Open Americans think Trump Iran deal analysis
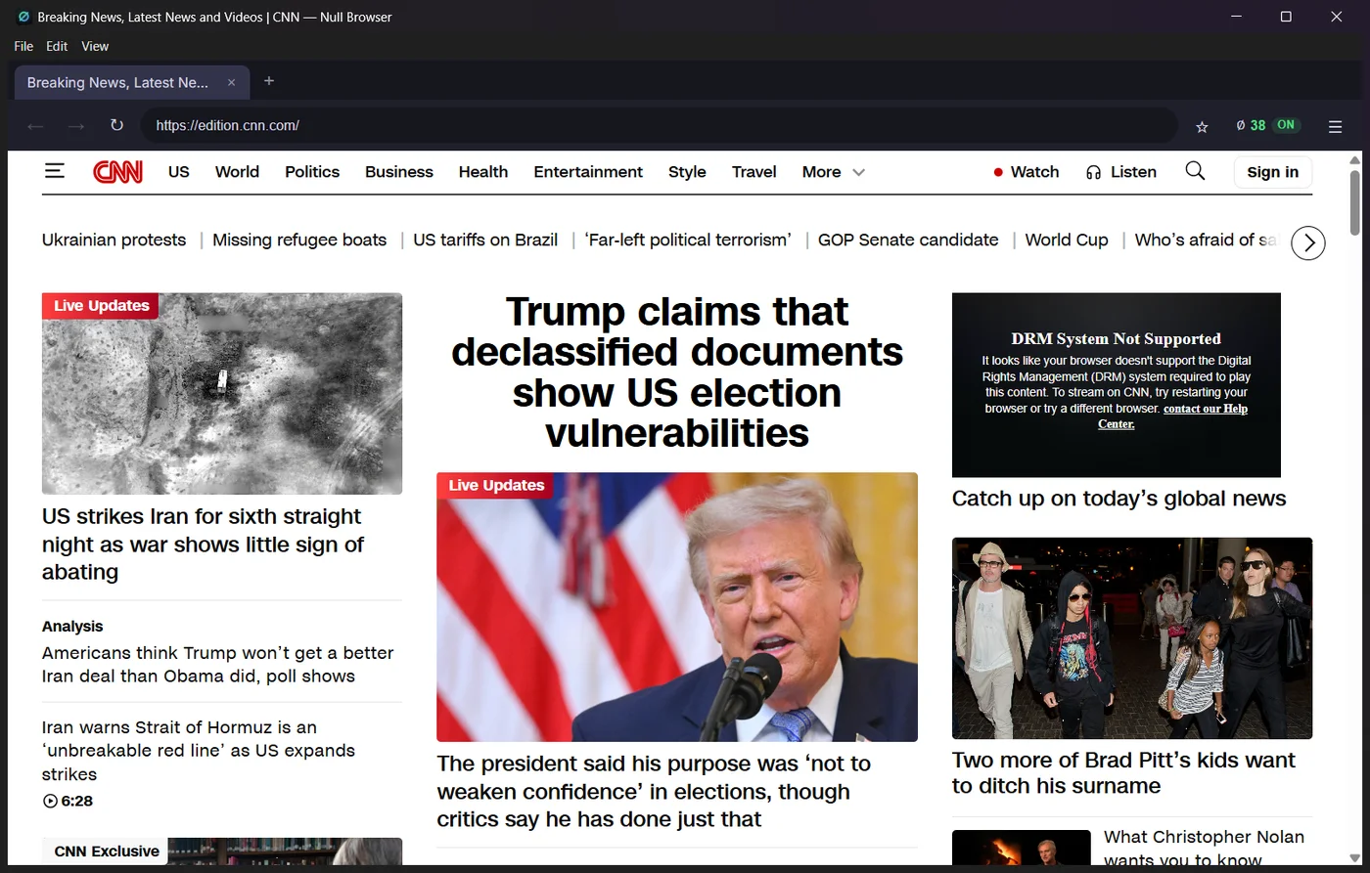Screen dimensions: 1370x873 217,665
